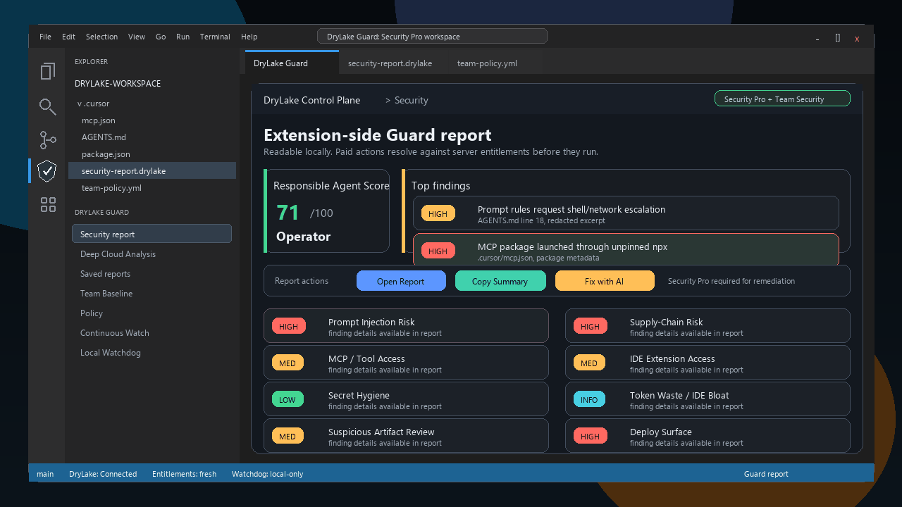
Task: Switch to the security-report.drylake tab
Action: point(393,63)
